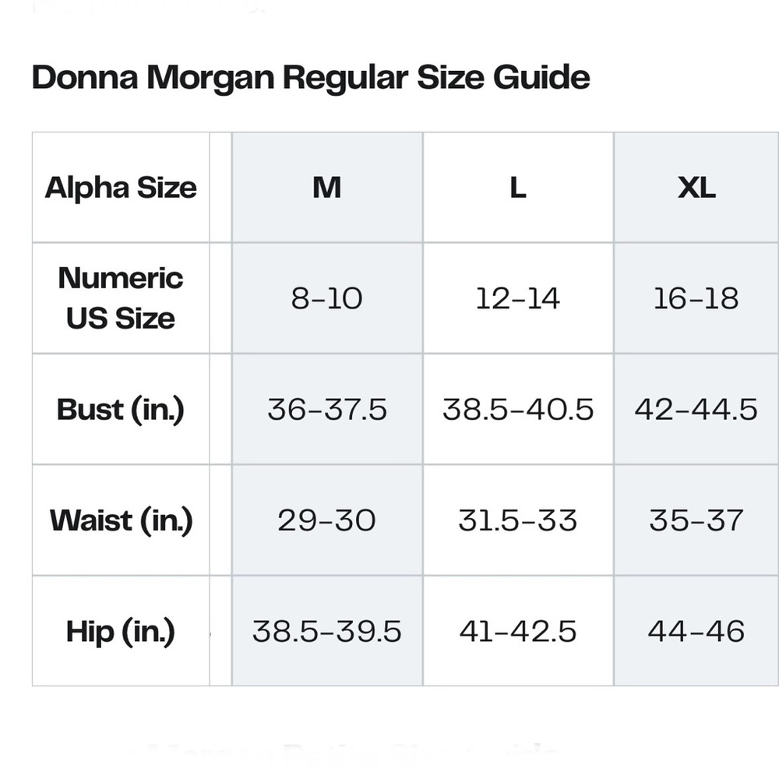This screenshot has height=779, width=779.
Task: Click the 42-44.5 bust measurement cell
Action: click(x=696, y=410)
